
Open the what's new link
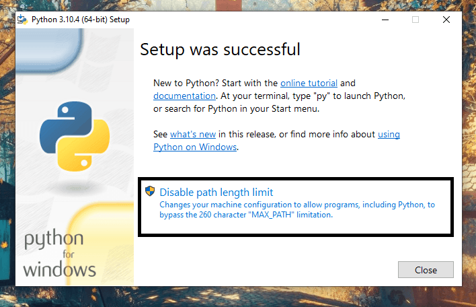point(193,134)
